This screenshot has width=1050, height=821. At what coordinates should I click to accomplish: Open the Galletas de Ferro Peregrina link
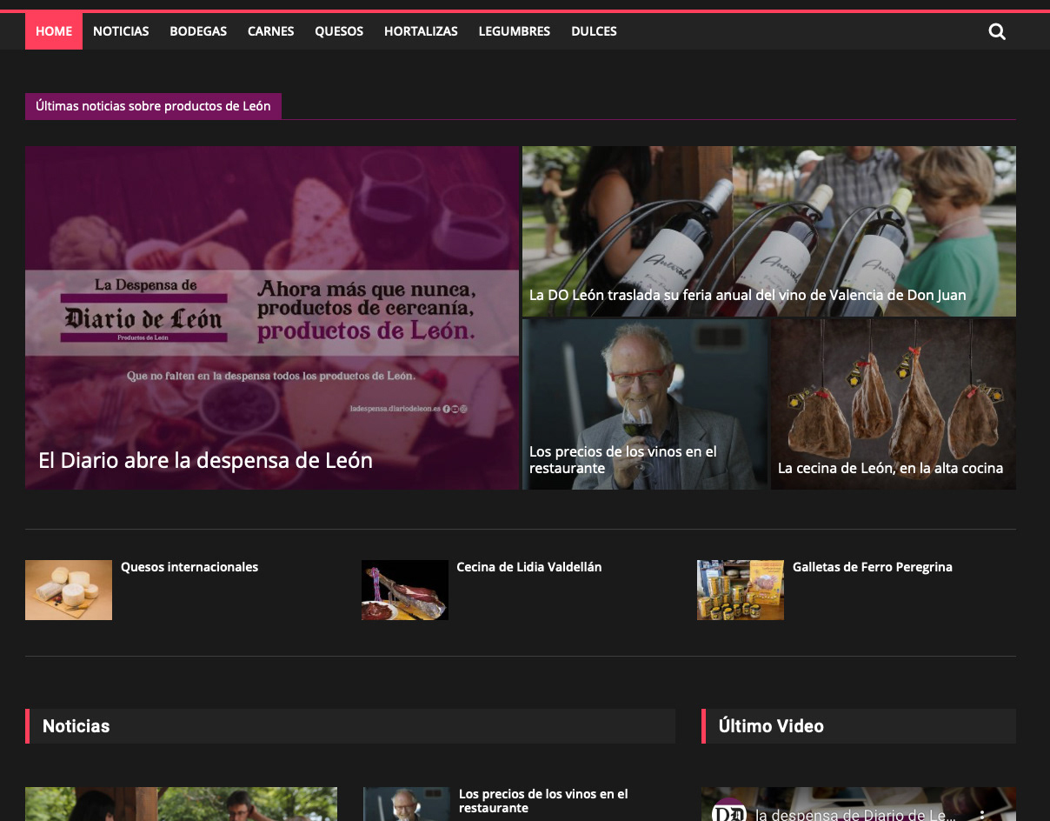point(873,567)
